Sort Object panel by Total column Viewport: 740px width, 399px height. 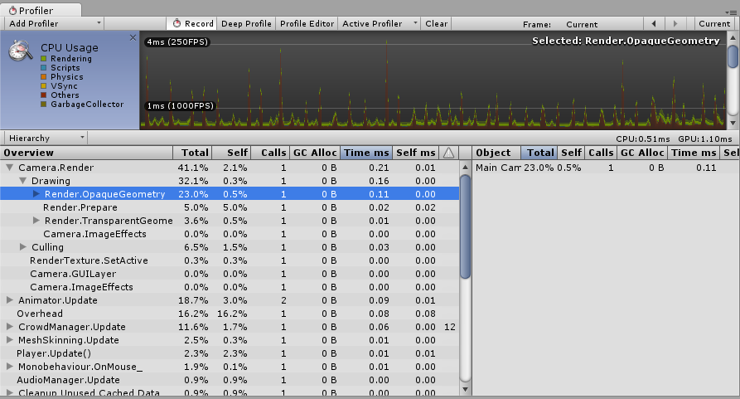click(539, 153)
